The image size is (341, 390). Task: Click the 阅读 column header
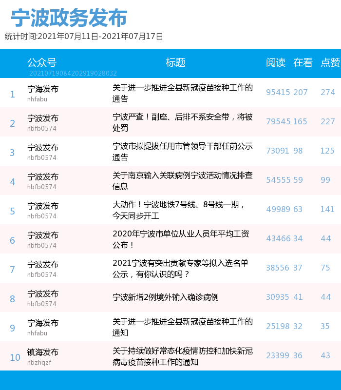tap(276, 62)
